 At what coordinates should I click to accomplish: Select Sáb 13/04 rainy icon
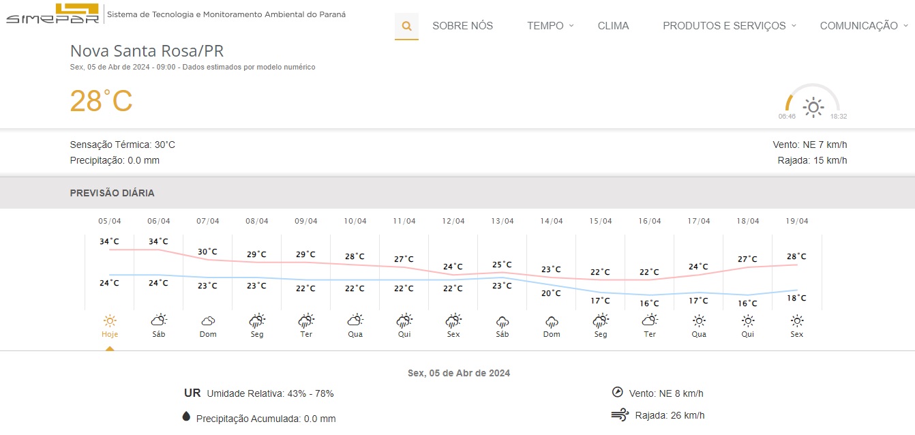point(502,320)
